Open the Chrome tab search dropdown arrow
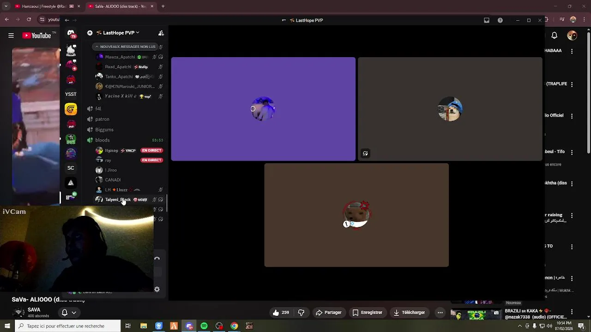Image resolution: width=591 pixels, height=332 pixels. pyautogui.click(x=6, y=6)
